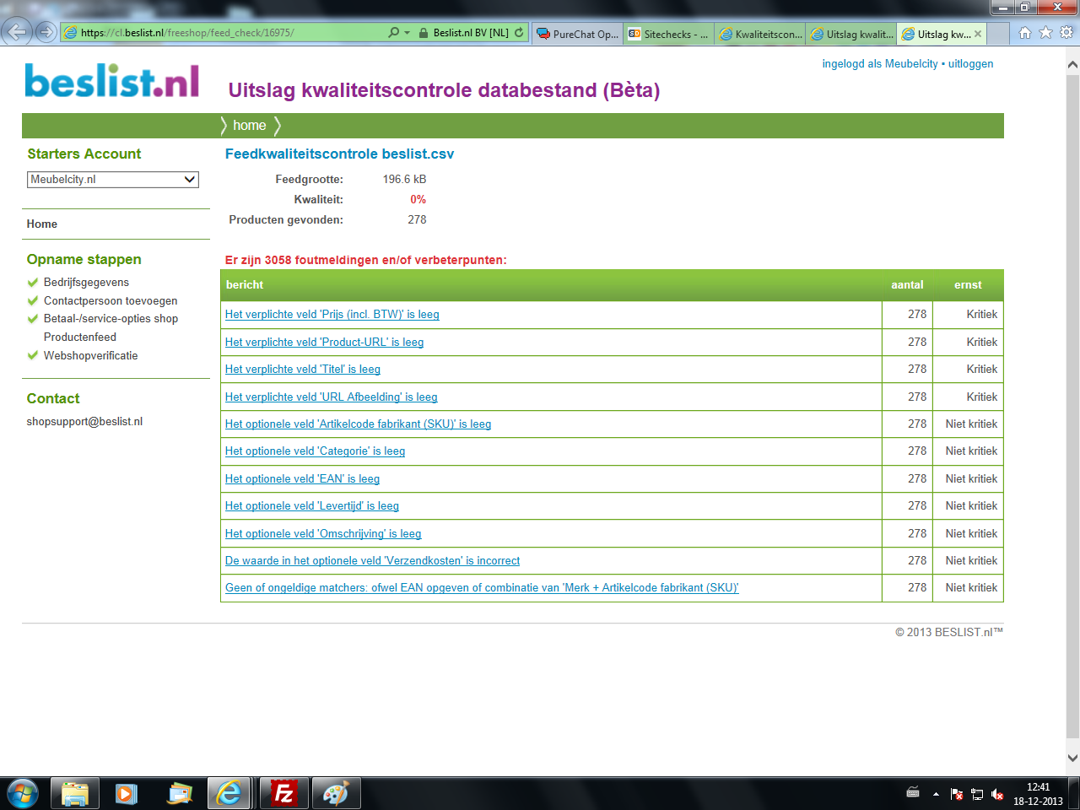Open the Action Center flag icon

[957, 794]
